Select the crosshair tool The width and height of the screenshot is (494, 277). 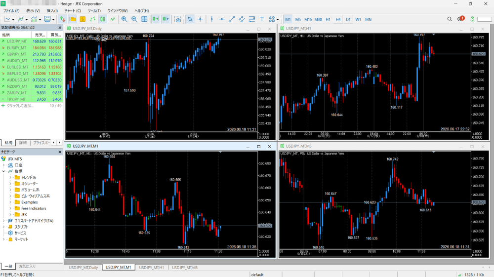click(x=201, y=19)
